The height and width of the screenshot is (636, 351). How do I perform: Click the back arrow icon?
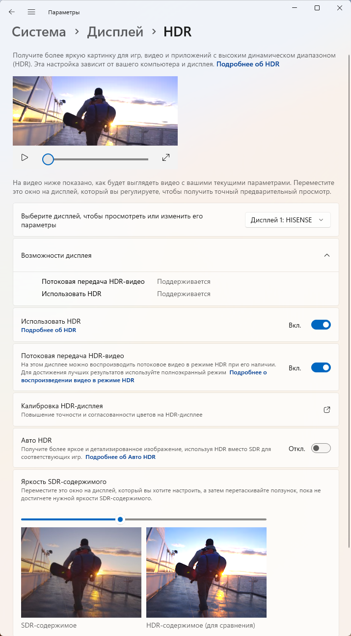[12, 12]
